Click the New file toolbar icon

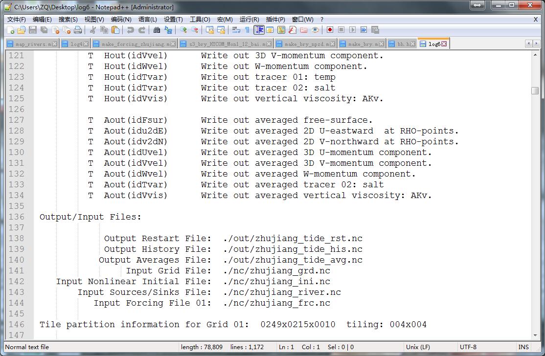pyautogui.click(x=11, y=30)
